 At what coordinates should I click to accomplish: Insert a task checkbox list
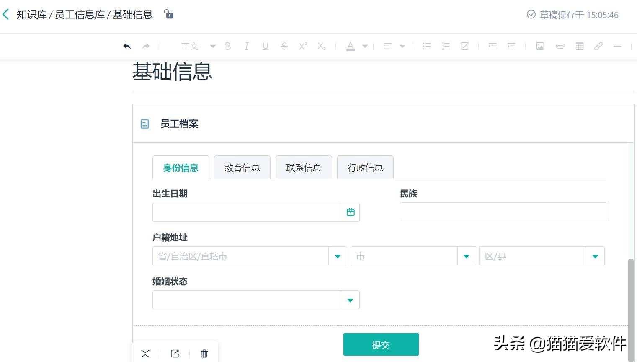click(464, 46)
